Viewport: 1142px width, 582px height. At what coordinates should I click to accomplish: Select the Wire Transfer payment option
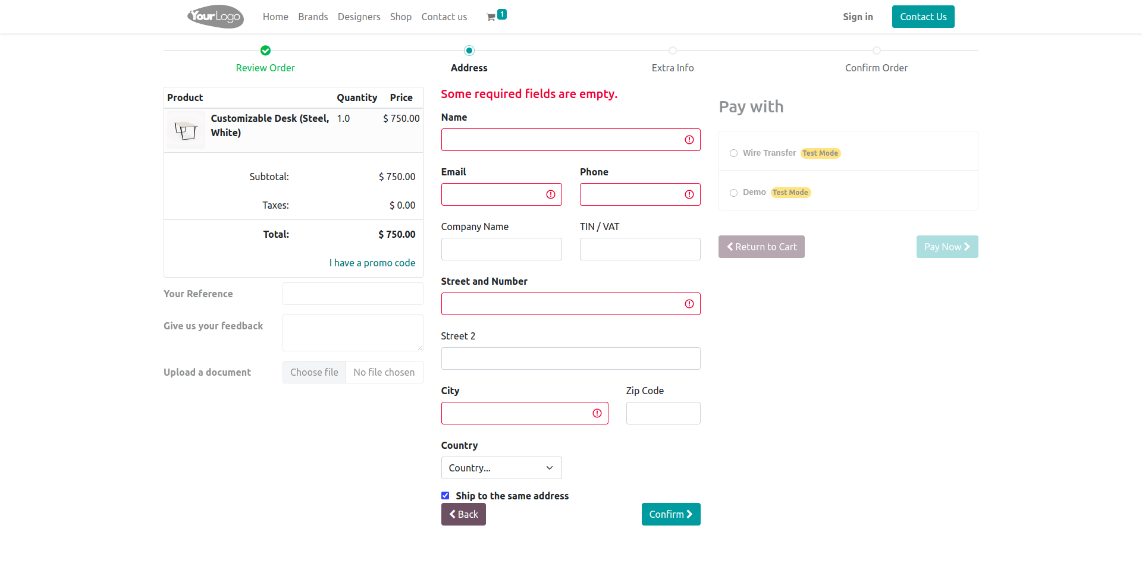click(734, 153)
